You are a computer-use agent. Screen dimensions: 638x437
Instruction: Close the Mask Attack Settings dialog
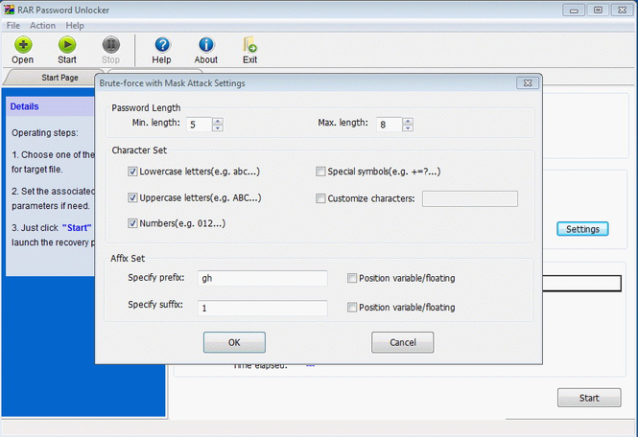click(x=528, y=83)
